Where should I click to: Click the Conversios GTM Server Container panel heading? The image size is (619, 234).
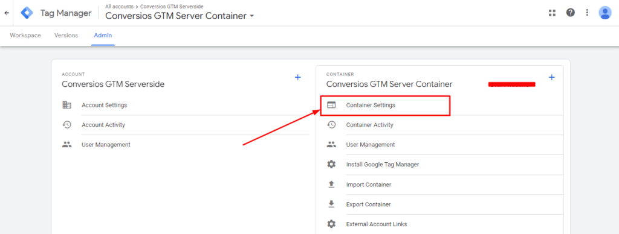coord(389,84)
